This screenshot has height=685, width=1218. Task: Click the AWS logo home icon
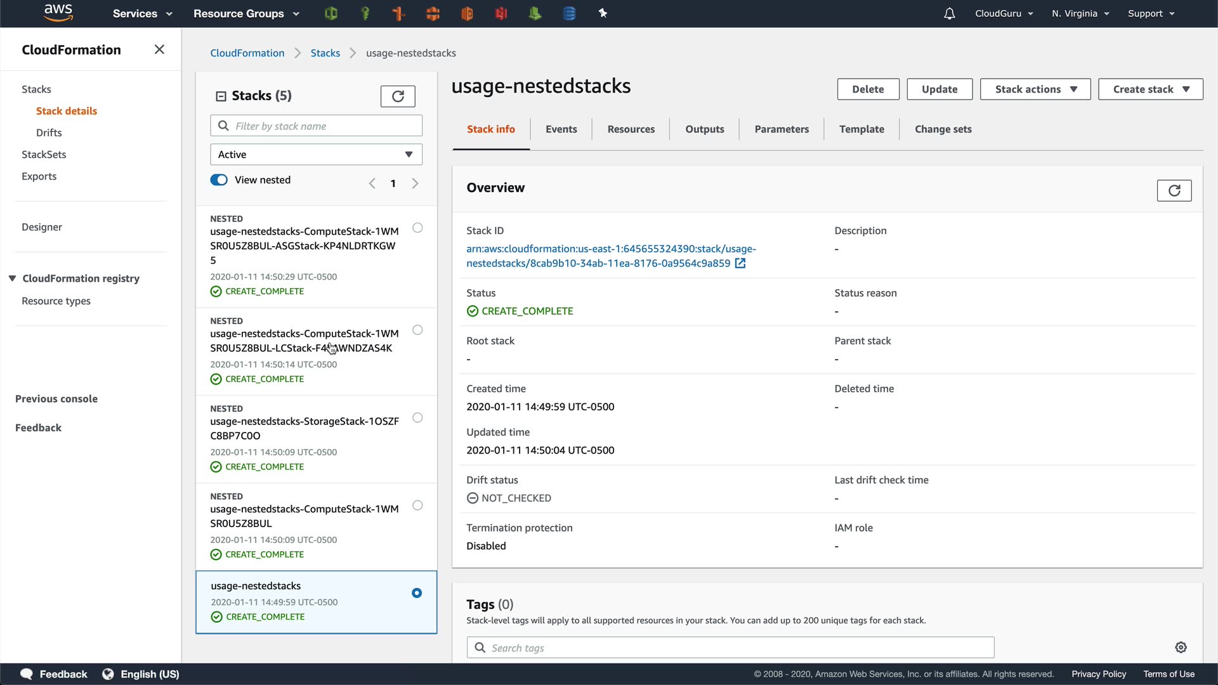58,13
